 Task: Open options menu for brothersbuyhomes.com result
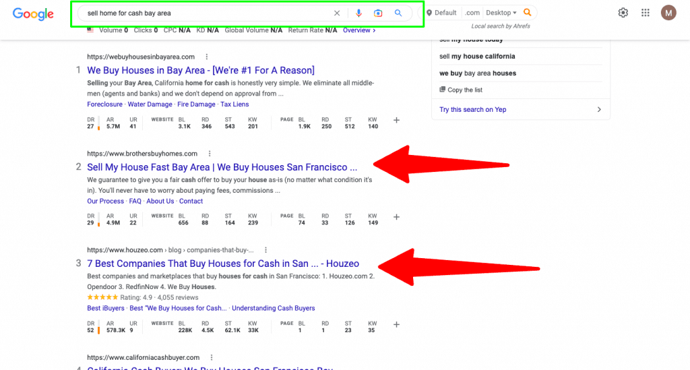click(210, 154)
